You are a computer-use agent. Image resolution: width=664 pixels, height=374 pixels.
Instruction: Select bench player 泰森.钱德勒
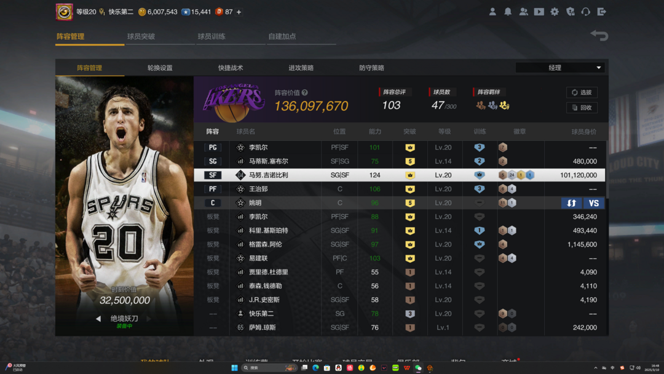pyautogui.click(x=400, y=286)
